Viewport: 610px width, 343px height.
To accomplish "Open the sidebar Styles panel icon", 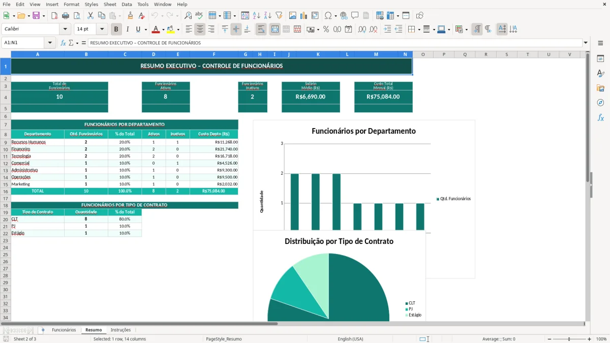I will click(600, 74).
